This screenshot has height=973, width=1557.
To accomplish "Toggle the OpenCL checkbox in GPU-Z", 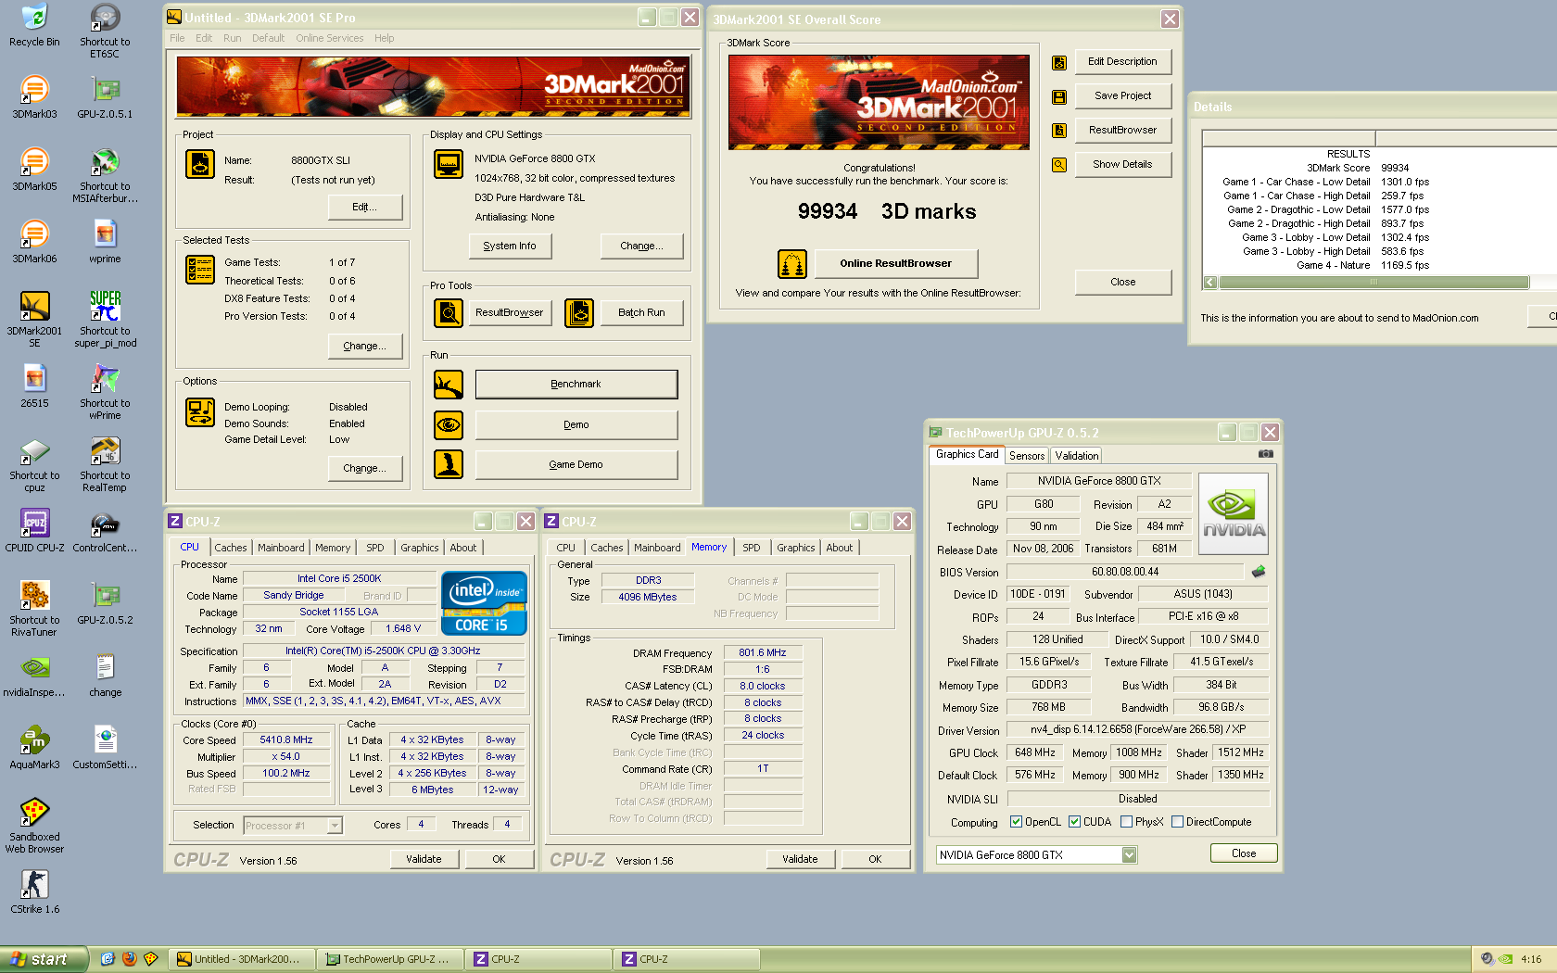I will (x=1016, y=822).
